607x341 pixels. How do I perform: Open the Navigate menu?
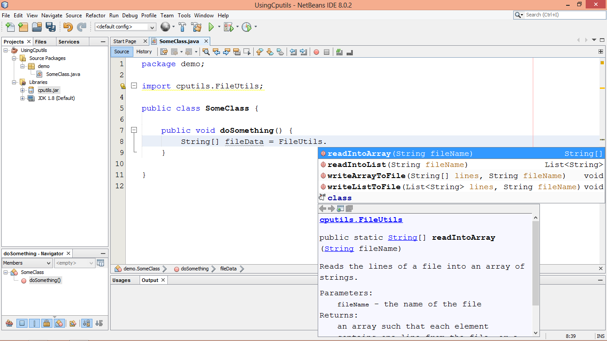52,15
